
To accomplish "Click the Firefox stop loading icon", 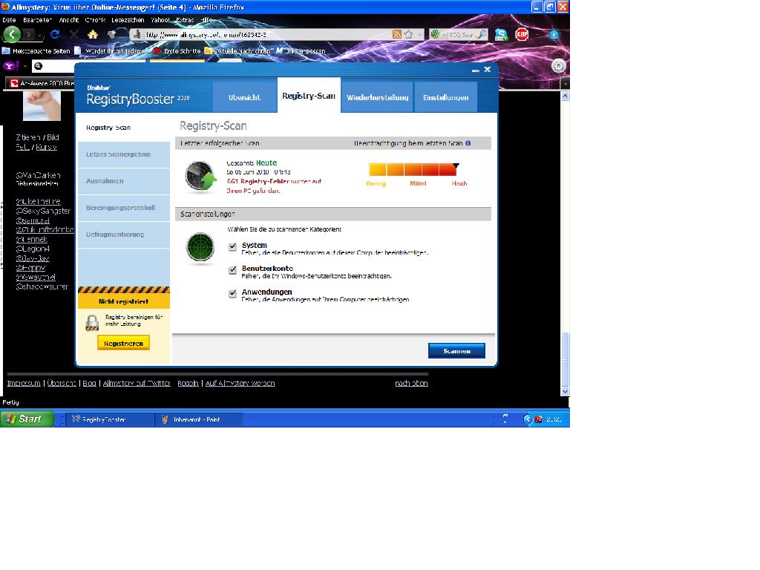I will [x=73, y=34].
